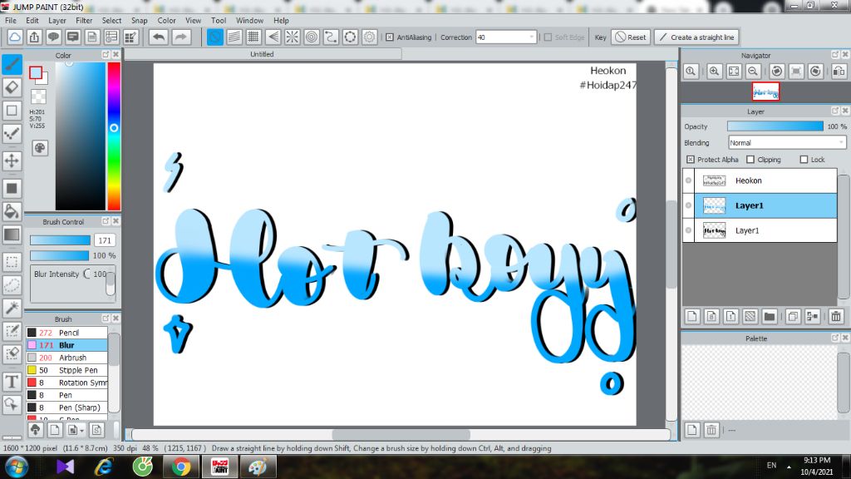Flip canvas view in Navigator

point(839,72)
